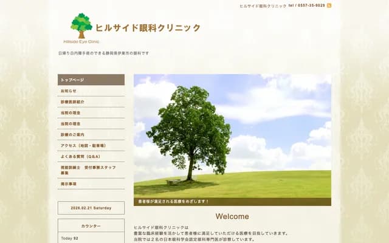Open the 視能訓練士 受付事務スタッフ募集 page
Image resolution: width=389 pixels, height=243 pixels.
91,170
